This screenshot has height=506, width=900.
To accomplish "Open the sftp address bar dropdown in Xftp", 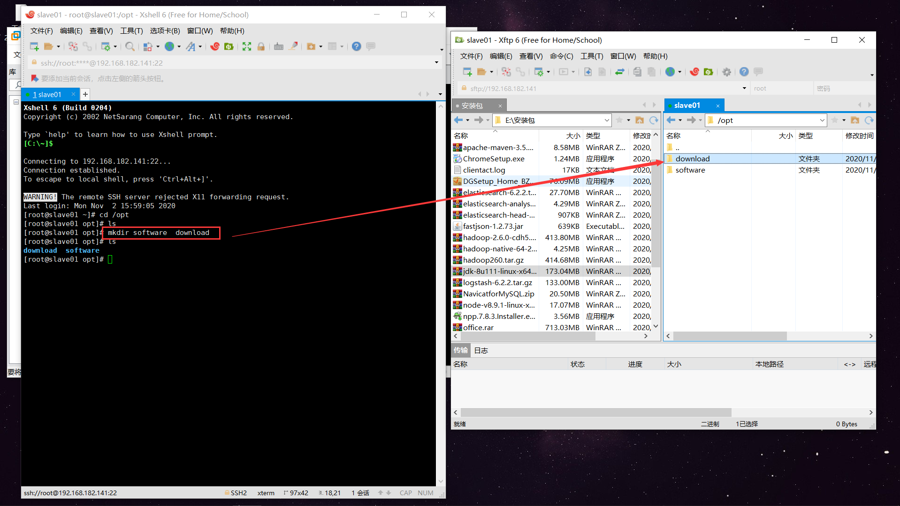I will click(744, 88).
